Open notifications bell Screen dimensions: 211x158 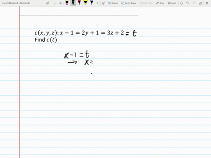point(182,3)
